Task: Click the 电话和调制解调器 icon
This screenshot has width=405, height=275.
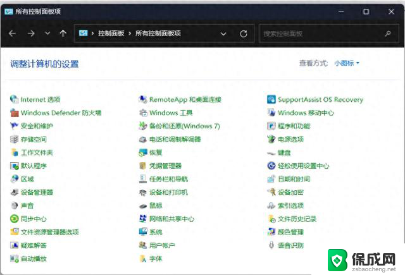Action: [143, 139]
